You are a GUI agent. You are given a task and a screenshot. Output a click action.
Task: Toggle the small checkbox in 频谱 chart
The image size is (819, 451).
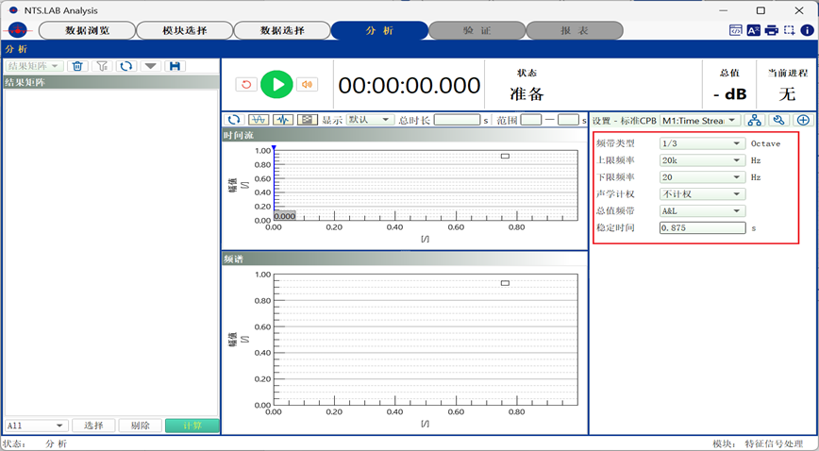pyautogui.click(x=505, y=282)
